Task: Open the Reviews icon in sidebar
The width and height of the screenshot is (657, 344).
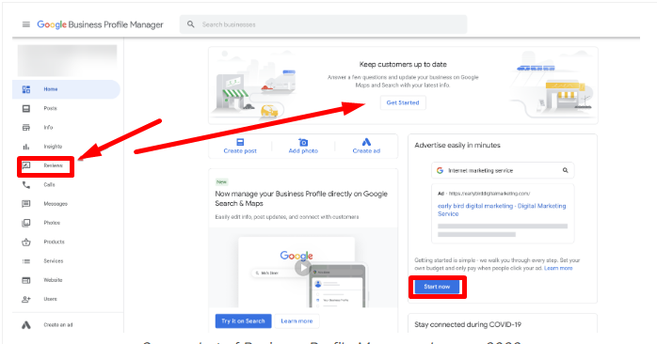Action: (x=26, y=165)
